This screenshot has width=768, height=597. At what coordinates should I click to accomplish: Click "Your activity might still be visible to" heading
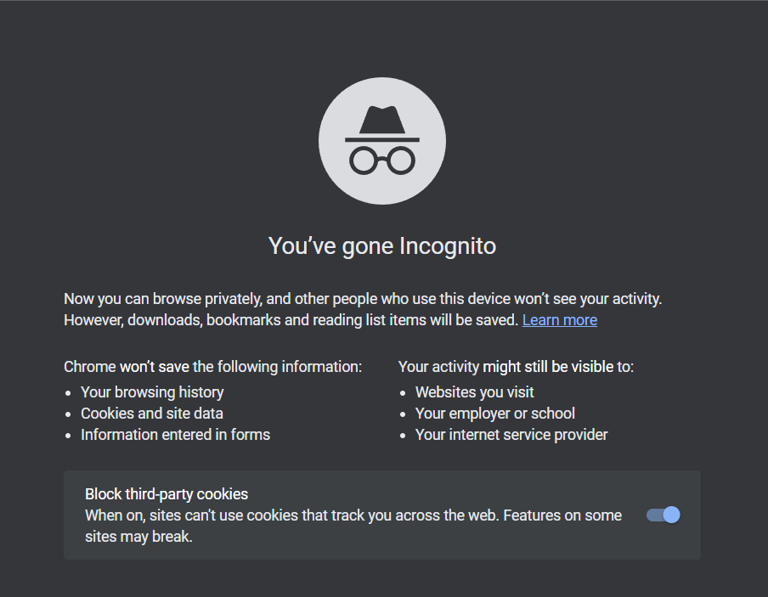tap(516, 366)
